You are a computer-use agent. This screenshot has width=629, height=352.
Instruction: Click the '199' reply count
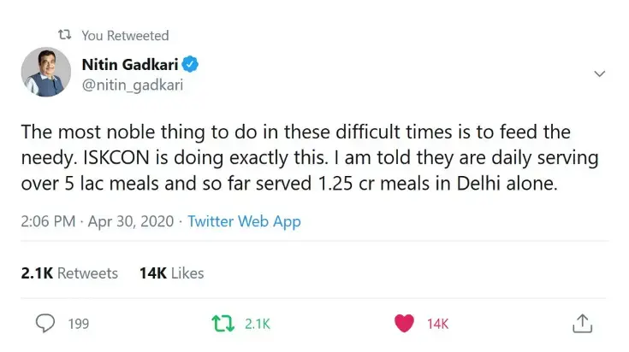coord(79,324)
